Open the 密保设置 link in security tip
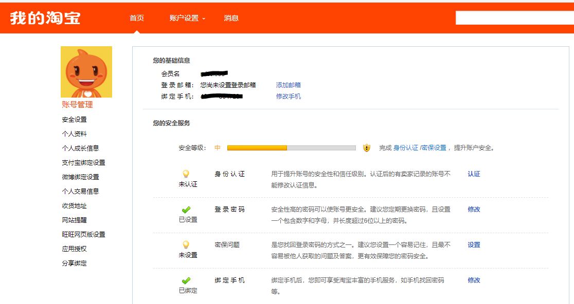This screenshot has height=304, width=574. point(434,147)
